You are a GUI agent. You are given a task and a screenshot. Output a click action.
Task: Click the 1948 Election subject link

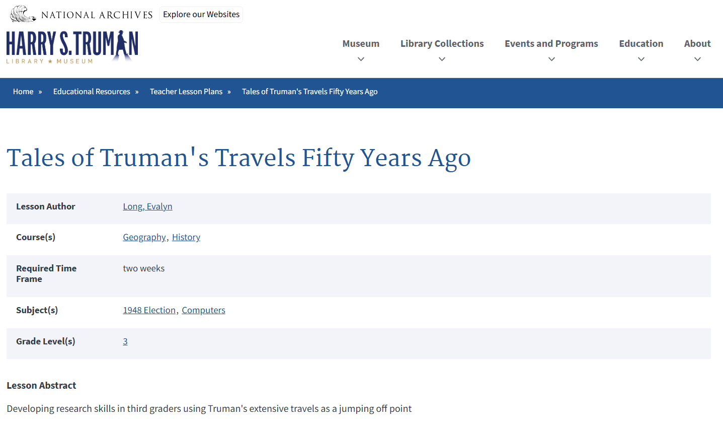pos(149,310)
